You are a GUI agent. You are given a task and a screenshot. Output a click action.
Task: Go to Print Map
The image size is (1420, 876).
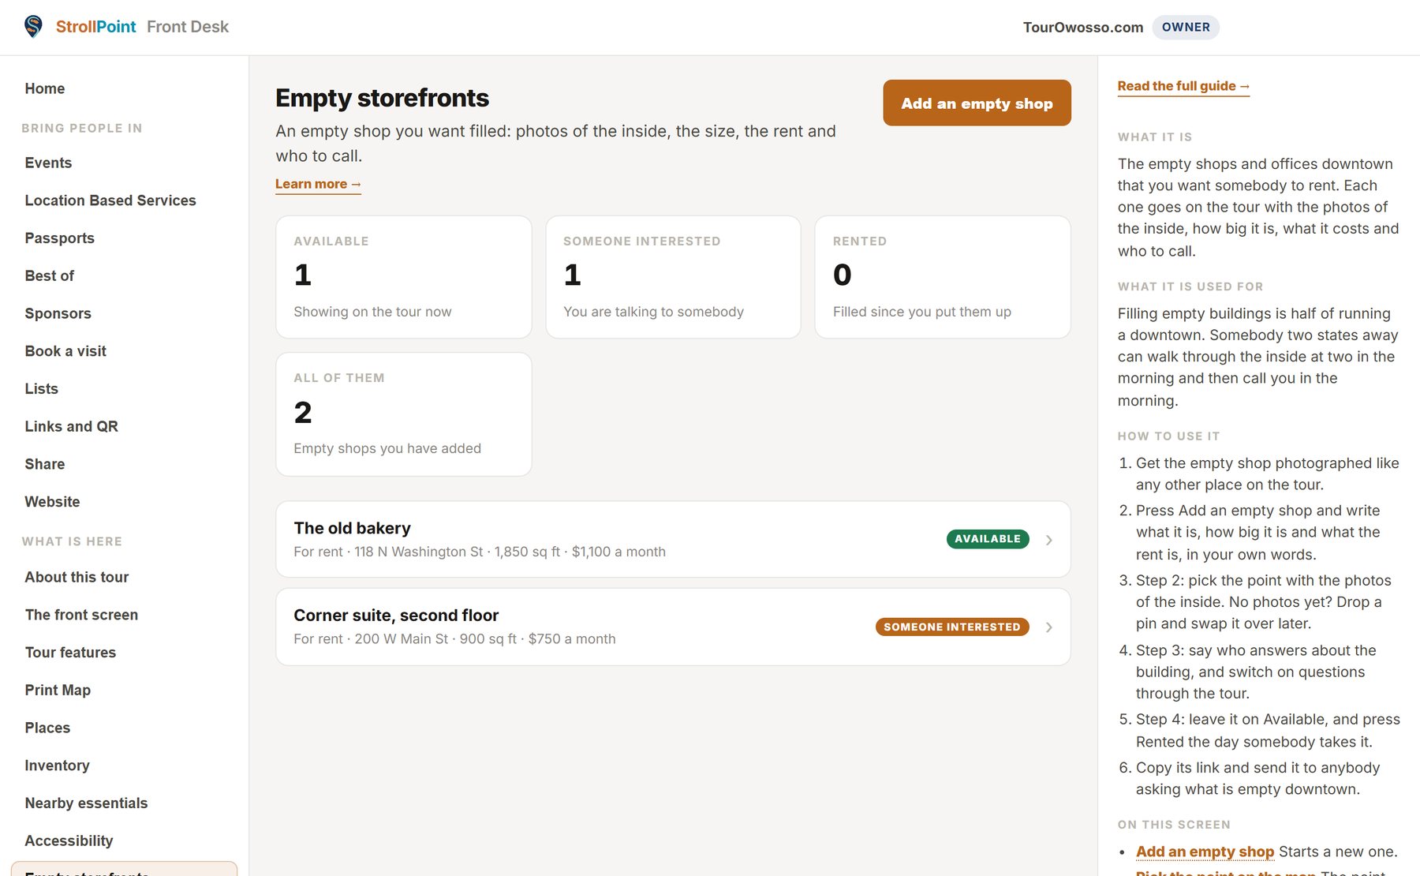click(x=58, y=690)
